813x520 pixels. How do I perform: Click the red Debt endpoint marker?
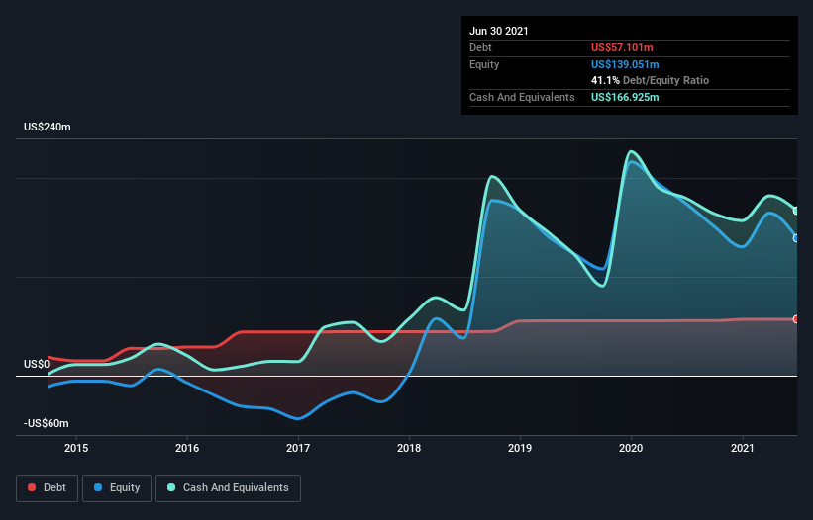click(x=796, y=319)
